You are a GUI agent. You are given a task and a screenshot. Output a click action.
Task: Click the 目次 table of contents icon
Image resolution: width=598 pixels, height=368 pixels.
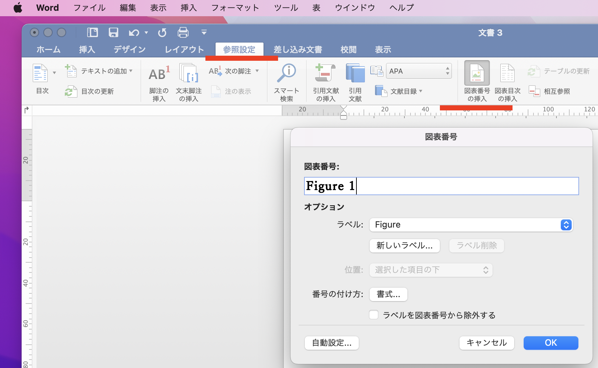coord(40,73)
